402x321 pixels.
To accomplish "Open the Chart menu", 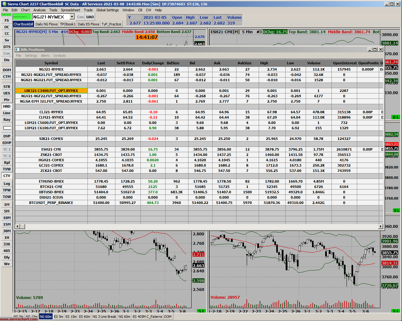I will pos(25,10).
